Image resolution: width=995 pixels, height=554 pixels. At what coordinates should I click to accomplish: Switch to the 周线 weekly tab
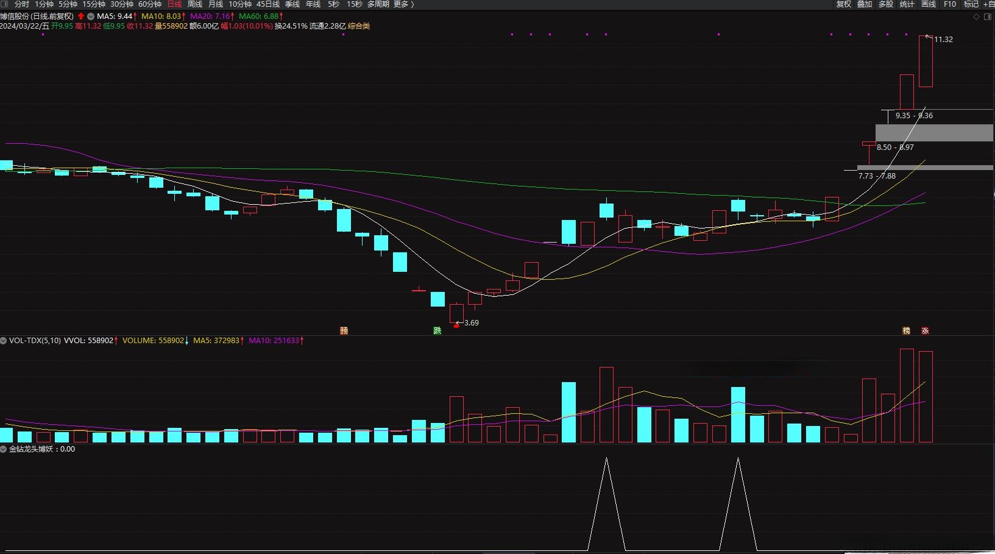coord(195,4)
